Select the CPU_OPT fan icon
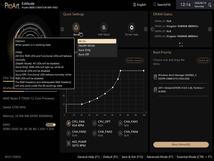Screen dimensions: 214x161 94,123
